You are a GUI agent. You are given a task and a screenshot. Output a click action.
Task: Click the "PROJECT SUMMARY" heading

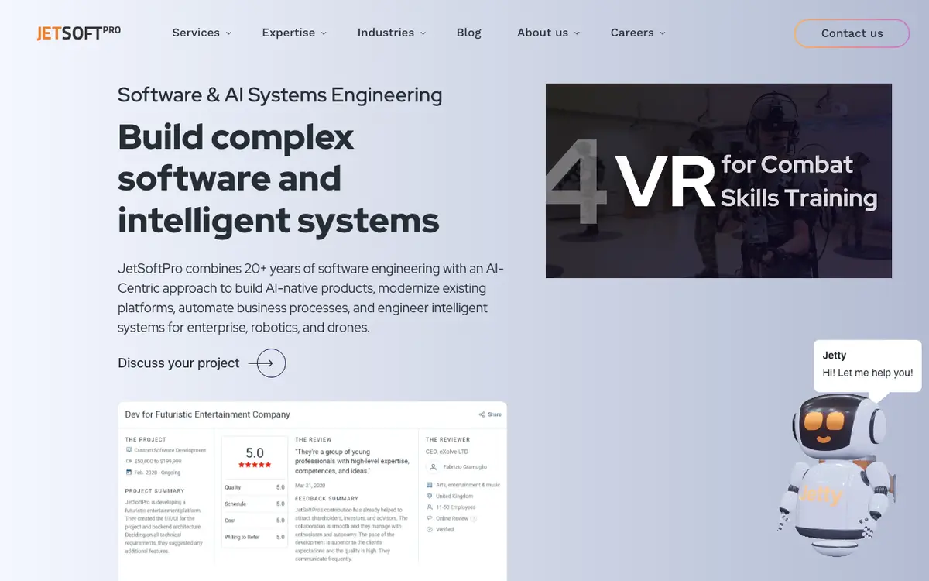click(x=155, y=491)
